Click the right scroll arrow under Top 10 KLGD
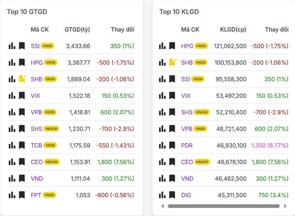This screenshot has height=216, width=295. (285, 206)
